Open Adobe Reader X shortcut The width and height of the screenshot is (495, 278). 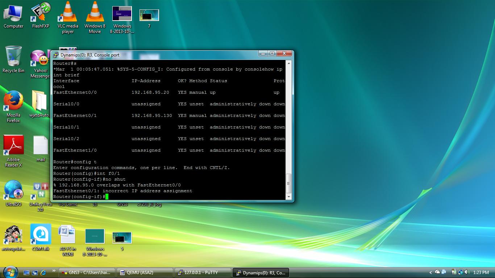tap(13, 146)
